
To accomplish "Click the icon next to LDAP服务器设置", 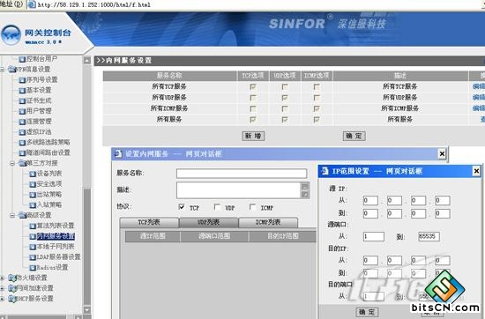I will 33,257.
